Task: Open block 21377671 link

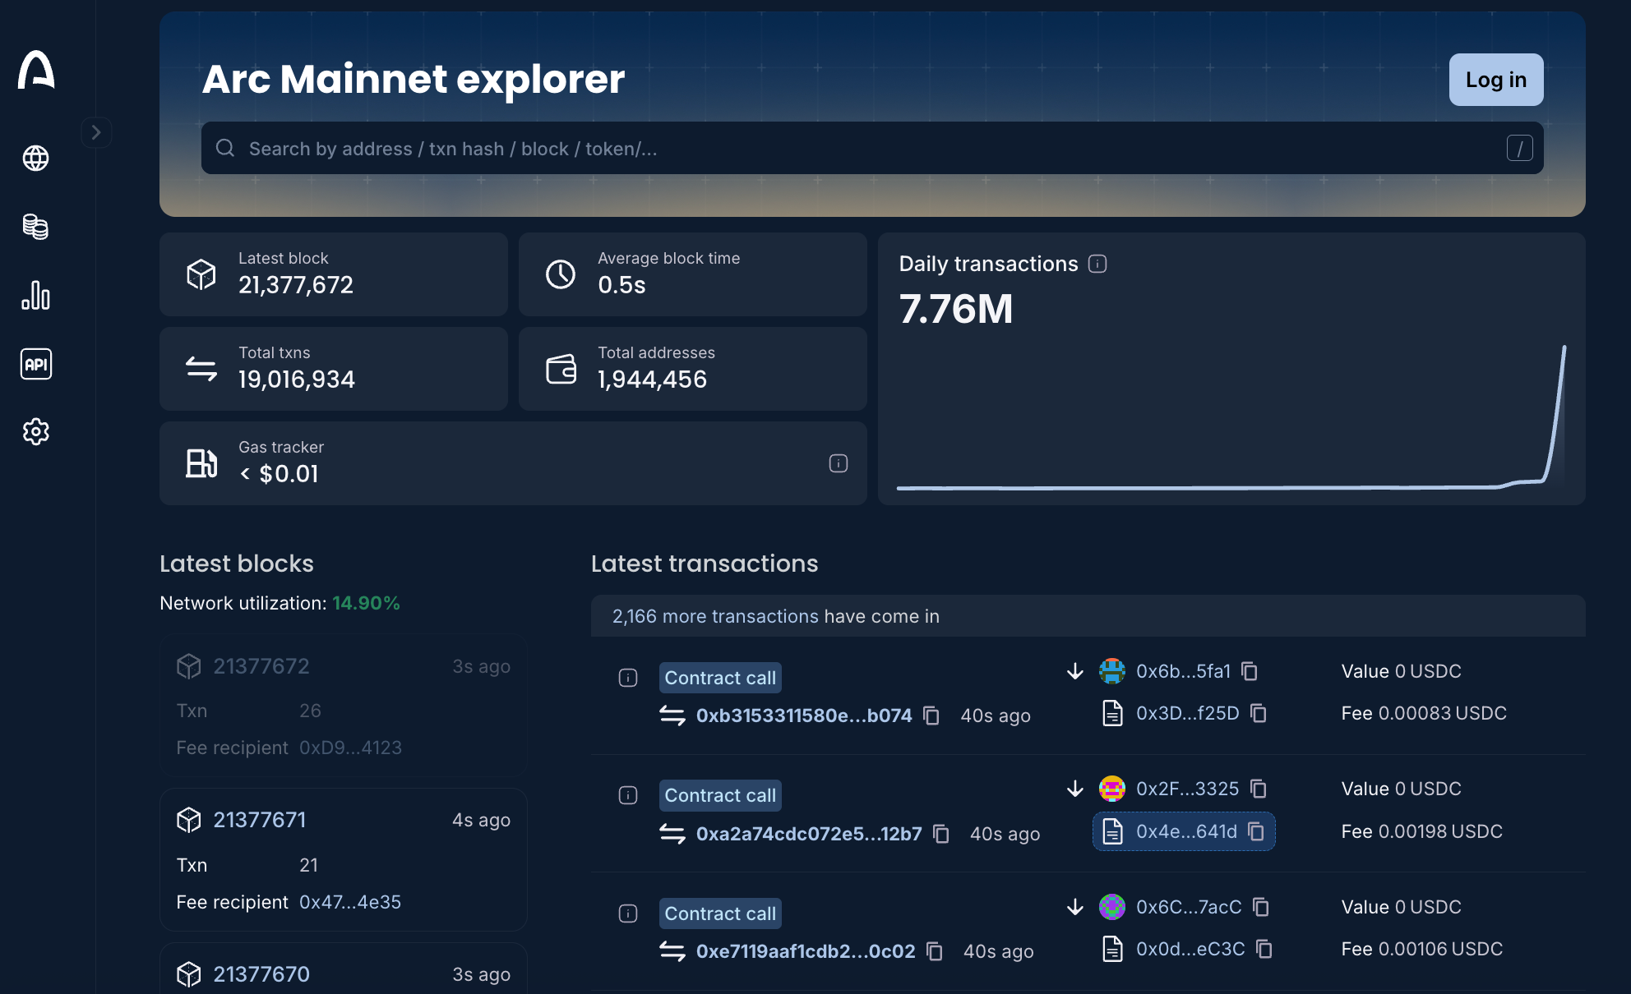Action: 260,820
